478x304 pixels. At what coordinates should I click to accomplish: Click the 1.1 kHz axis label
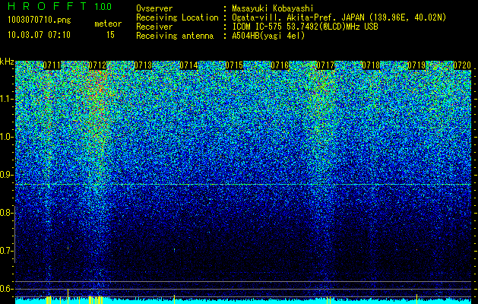pyautogui.click(x=6, y=99)
